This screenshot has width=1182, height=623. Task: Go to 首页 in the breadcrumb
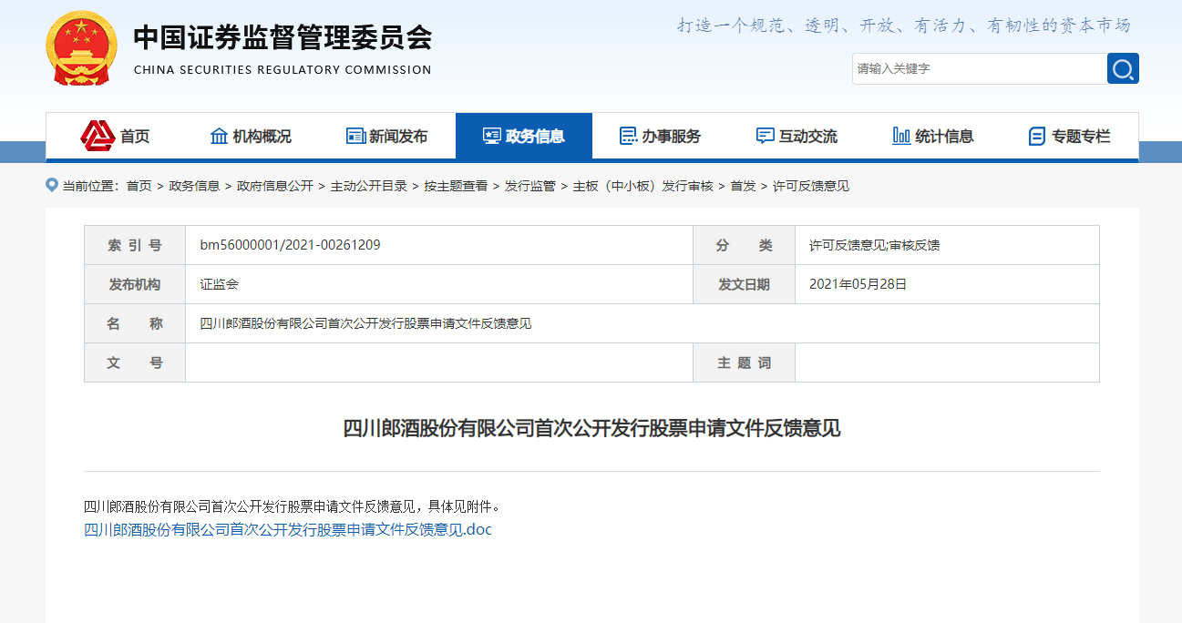(x=139, y=186)
